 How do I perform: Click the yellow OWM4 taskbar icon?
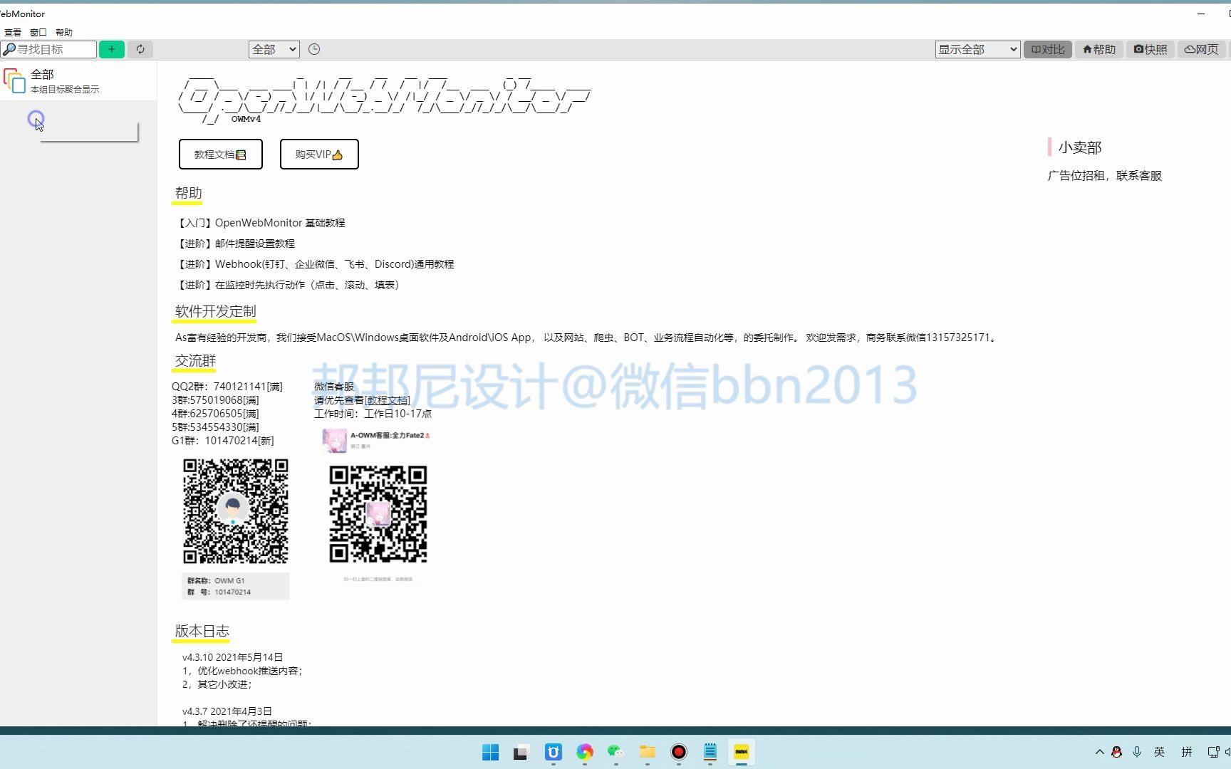(x=742, y=752)
